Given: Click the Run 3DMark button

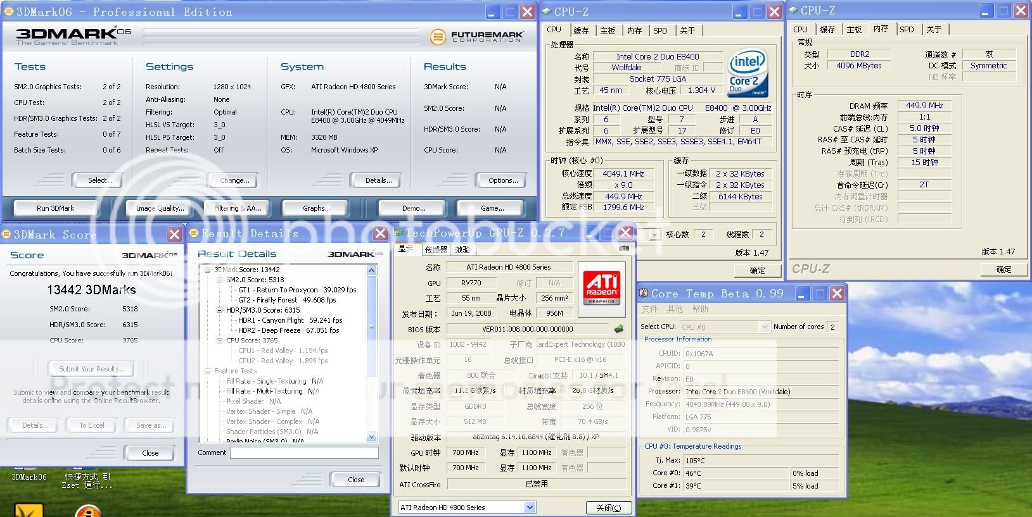Looking at the screenshot, I should [55, 208].
